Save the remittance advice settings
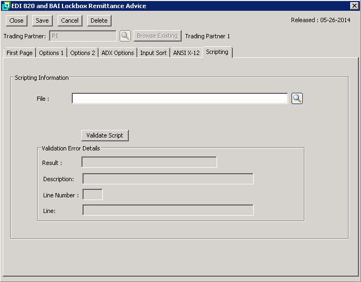 (x=42, y=20)
